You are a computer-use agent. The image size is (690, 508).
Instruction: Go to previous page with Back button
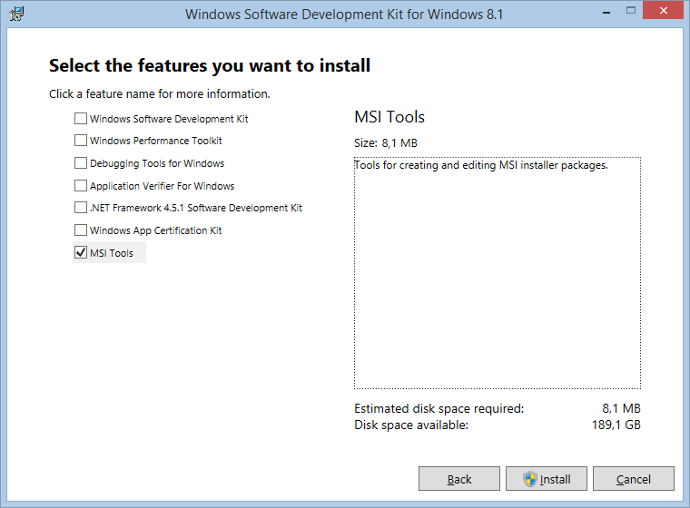click(x=459, y=479)
